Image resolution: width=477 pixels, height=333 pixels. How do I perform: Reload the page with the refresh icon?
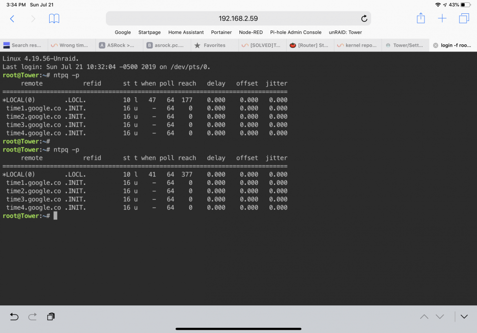[364, 19]
